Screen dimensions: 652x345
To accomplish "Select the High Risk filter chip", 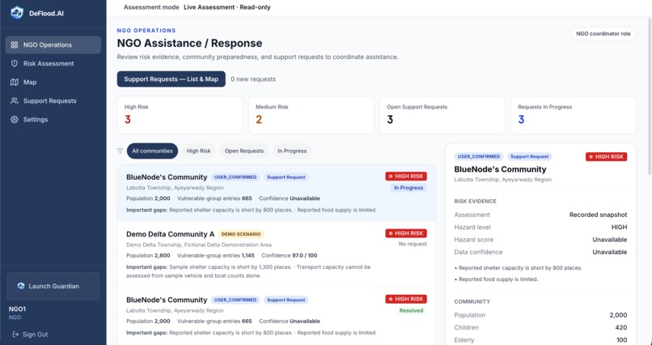I will point(199,151).
